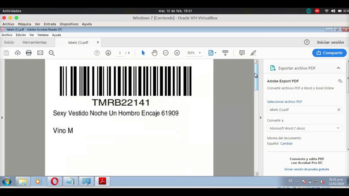Activate the hand pan tool

coord(155,53)
